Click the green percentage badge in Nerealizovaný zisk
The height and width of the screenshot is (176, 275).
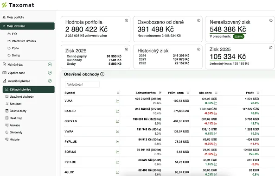click(238, 37)
